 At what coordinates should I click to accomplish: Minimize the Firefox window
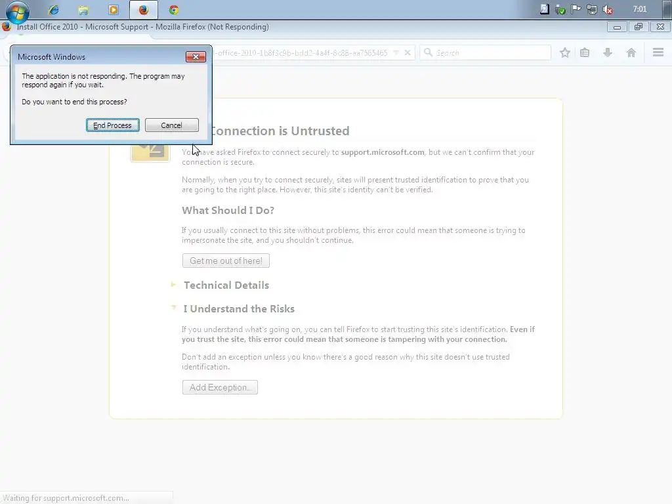click(617, 27)
